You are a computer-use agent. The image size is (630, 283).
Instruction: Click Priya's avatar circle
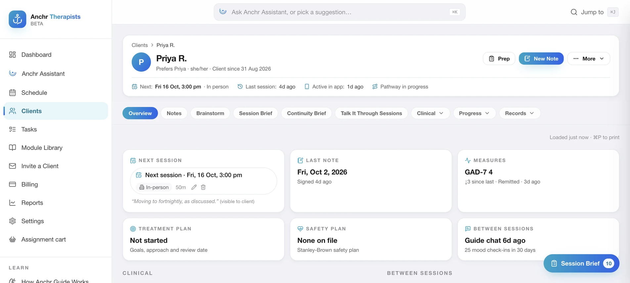[x=141, y=62]
